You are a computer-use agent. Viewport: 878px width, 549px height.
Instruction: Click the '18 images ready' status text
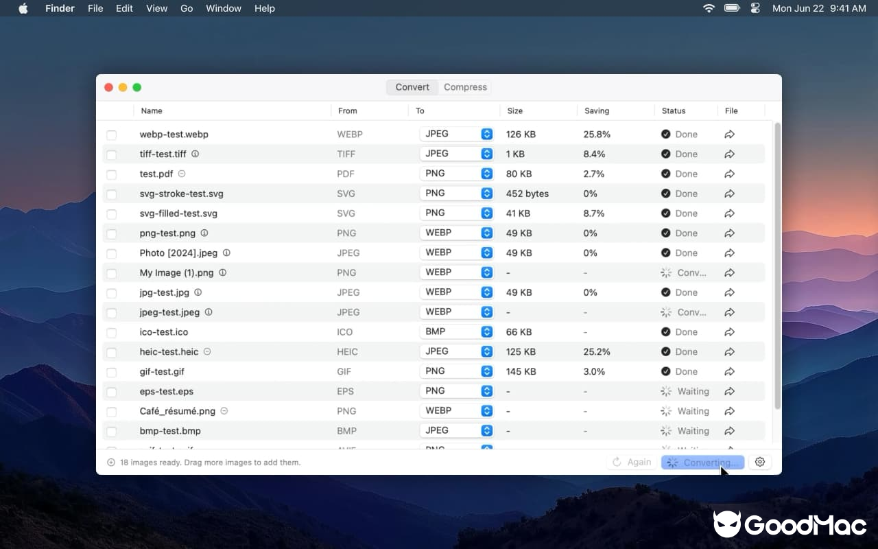point(210,463)
